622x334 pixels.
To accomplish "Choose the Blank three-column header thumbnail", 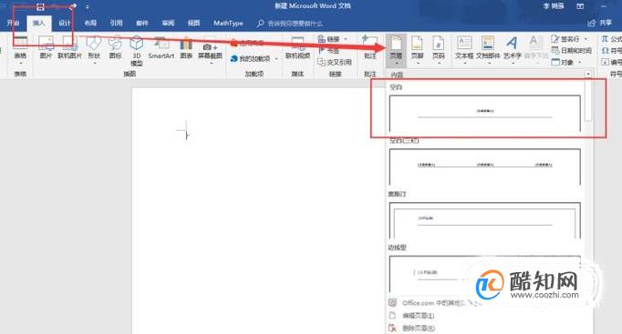I will pos(485,167).
